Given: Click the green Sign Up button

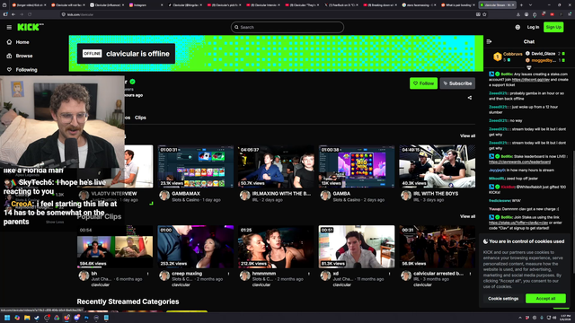Looking at the screenshot, I should [553, 27].
